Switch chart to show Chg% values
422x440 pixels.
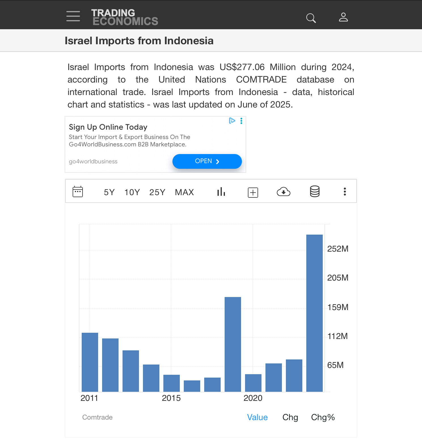[323, 417]
